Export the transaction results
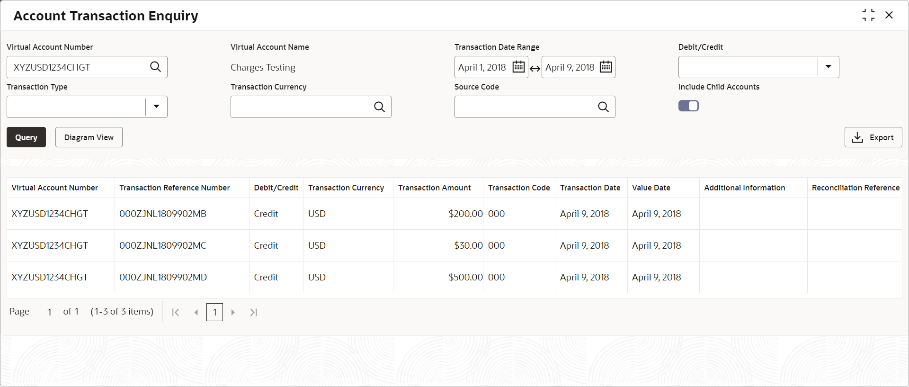This screenshot has height=387, width=909. click(x=873, y=137)
